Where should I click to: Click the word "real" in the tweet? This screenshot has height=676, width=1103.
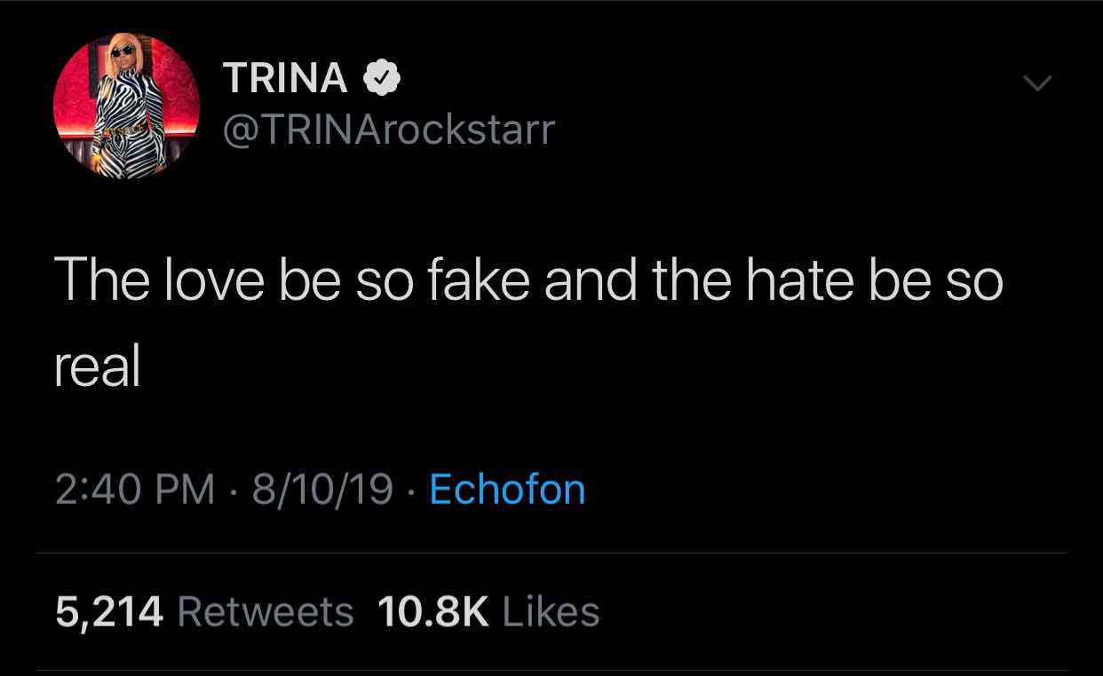(x=98, y=366)
